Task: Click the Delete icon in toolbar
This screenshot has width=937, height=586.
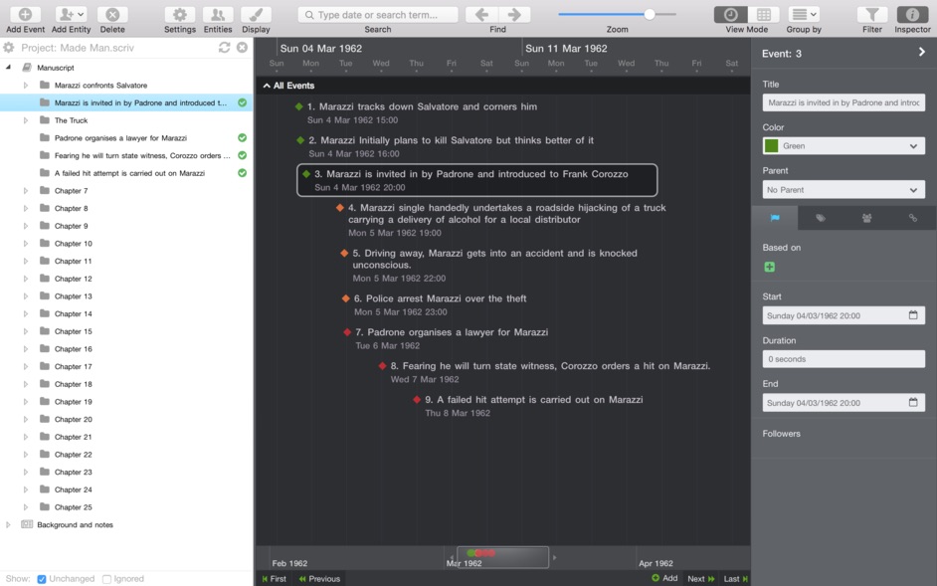Action: click(x=112, y=16)
